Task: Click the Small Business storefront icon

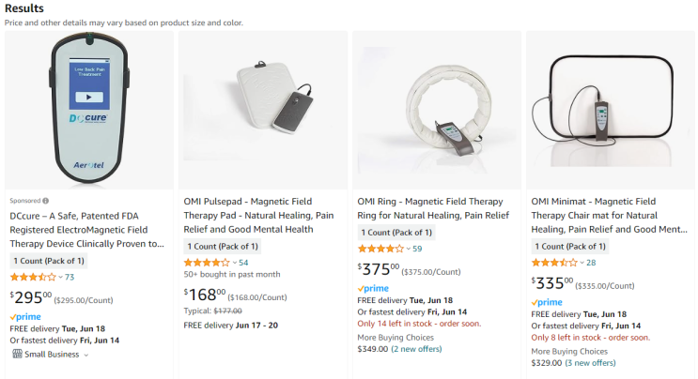Action: [x=17, y=354]
